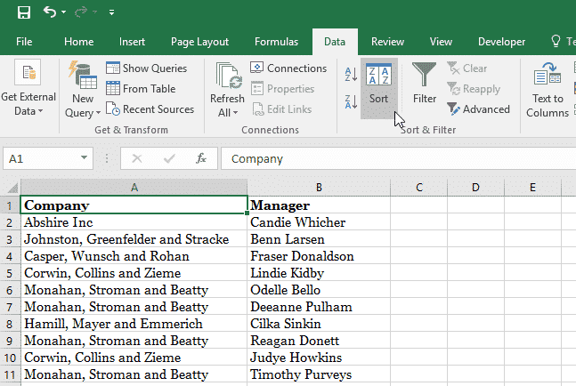Click the Undo arrow icon
The height and width of the screenshot is (386, 576).
point(50,12)
